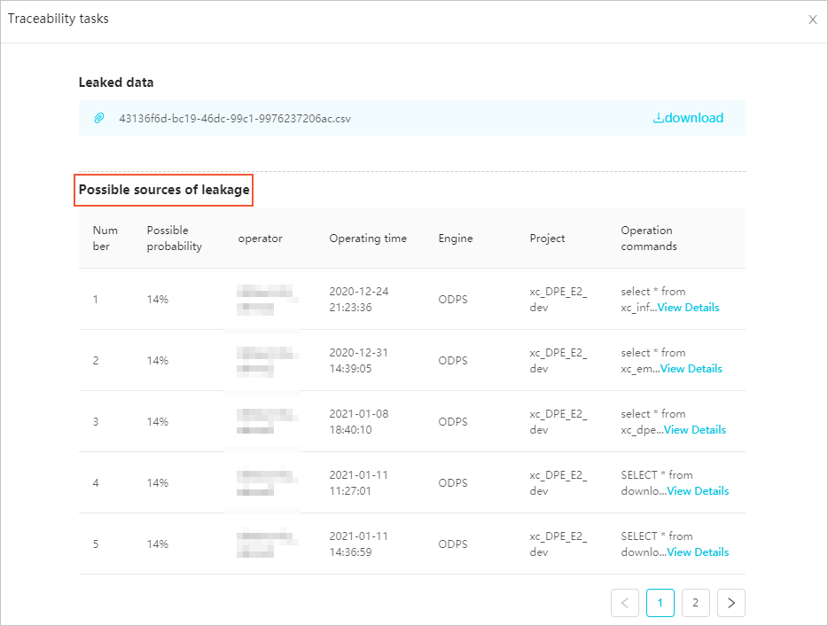
Task: Click the xc_DPE_E2_dev project in row 3
Action: point(559,422)
